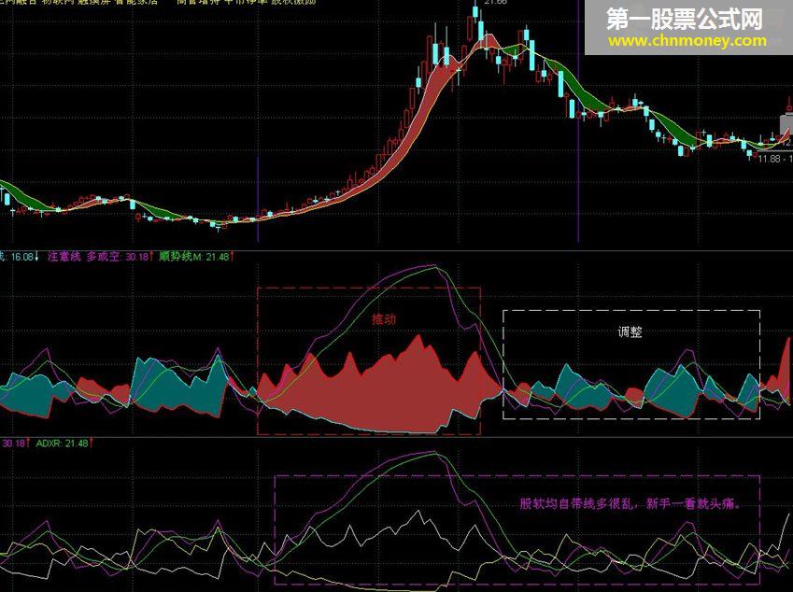
Task: Click the gray box at the right price edge
Action: [786, 124]
